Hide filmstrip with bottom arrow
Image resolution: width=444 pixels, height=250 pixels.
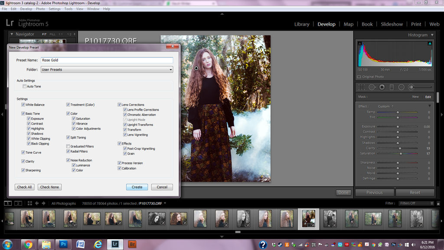pos(222,237)
